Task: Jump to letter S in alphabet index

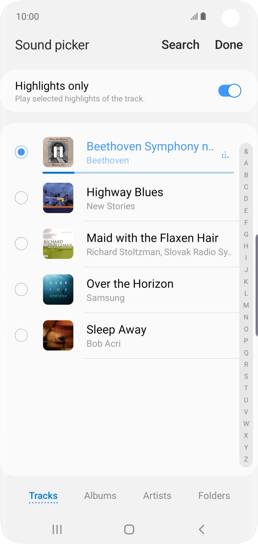Action: [246, 376]
